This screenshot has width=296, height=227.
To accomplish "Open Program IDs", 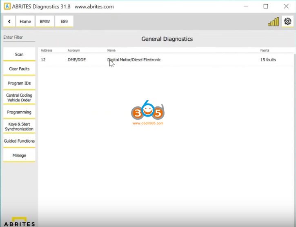I will coord(19,83).
